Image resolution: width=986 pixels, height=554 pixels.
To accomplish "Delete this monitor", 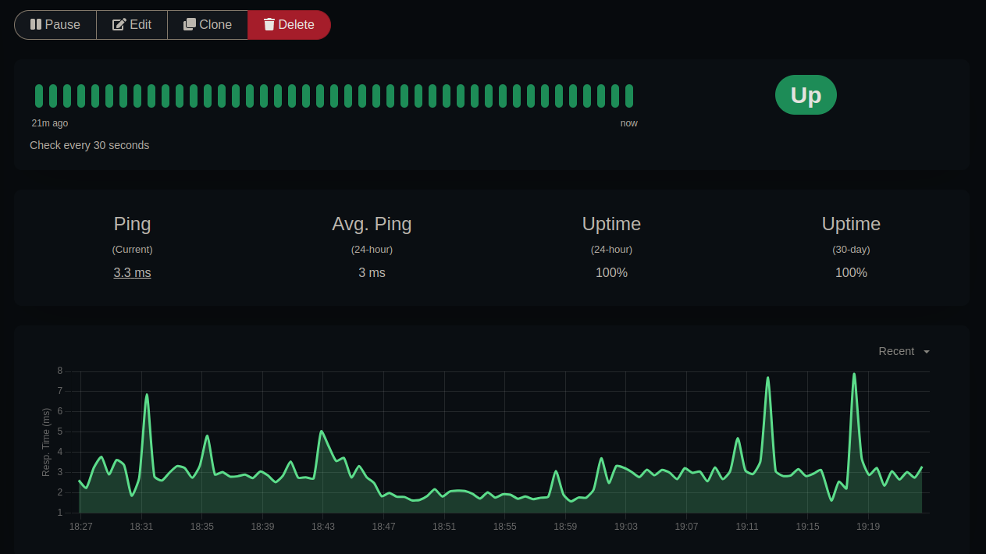I will pyautogui.click(x=289, y=24).
